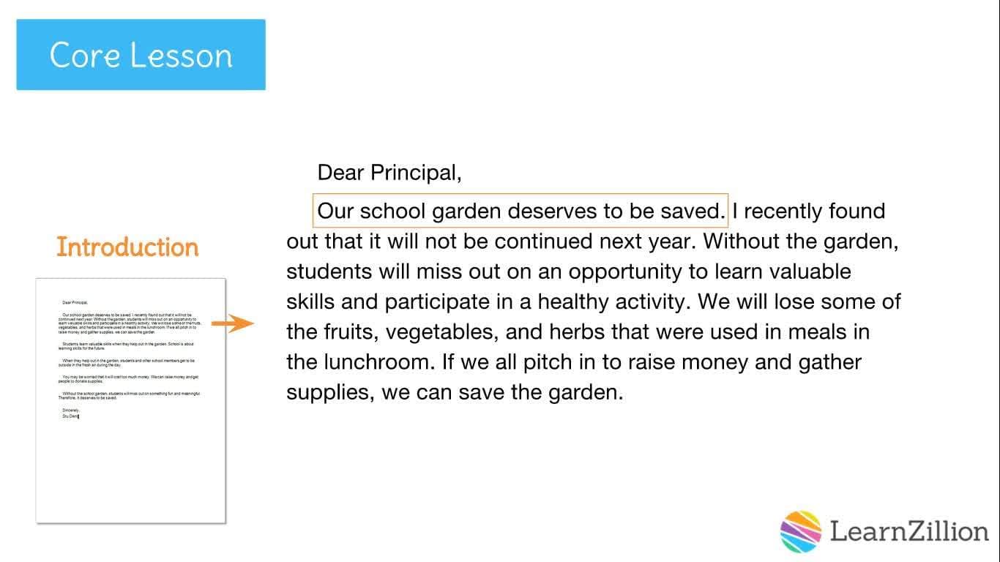1000x562 pixels.
Task: Click the orange Introduction heading
Action: coord(127,247)
